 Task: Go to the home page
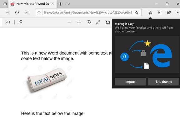(27, 12)
